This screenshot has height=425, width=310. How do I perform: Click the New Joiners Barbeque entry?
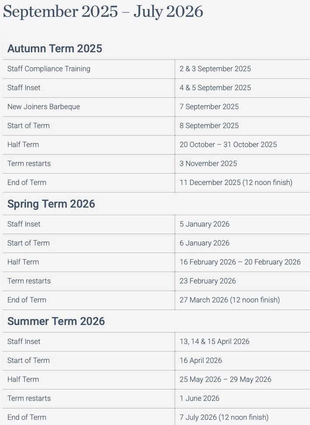tap(44, 107)
